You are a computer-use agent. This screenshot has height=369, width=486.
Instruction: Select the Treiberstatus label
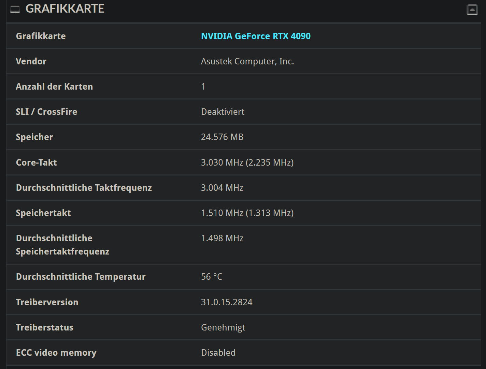click(x=45, y=327)
